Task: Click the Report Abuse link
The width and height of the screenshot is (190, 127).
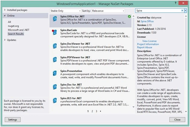Action: [145, 47]
